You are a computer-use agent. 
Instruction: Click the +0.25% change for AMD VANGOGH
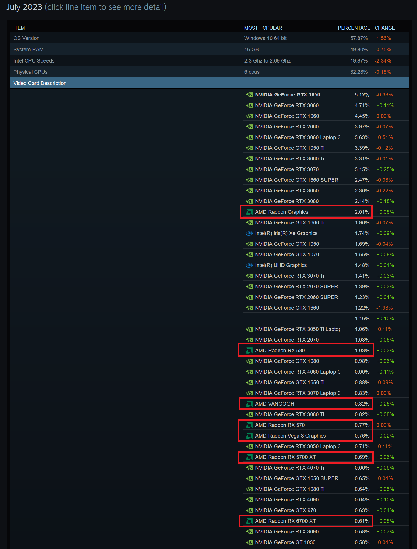pyautogui.click(x=385, y=404)
